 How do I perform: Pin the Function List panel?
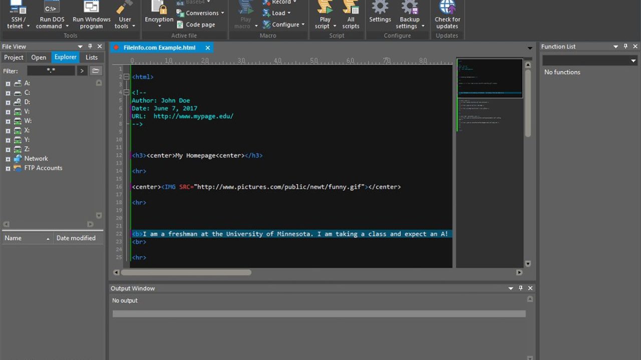[625, 46]
